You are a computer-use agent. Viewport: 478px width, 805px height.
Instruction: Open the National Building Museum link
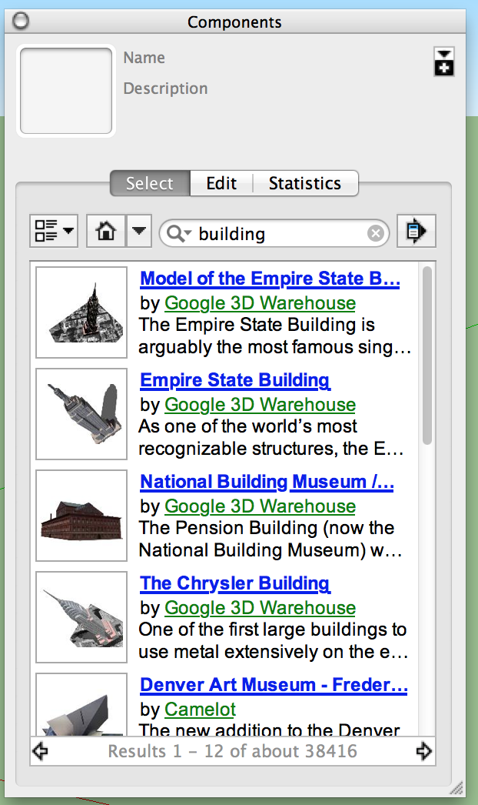[267, 482]
